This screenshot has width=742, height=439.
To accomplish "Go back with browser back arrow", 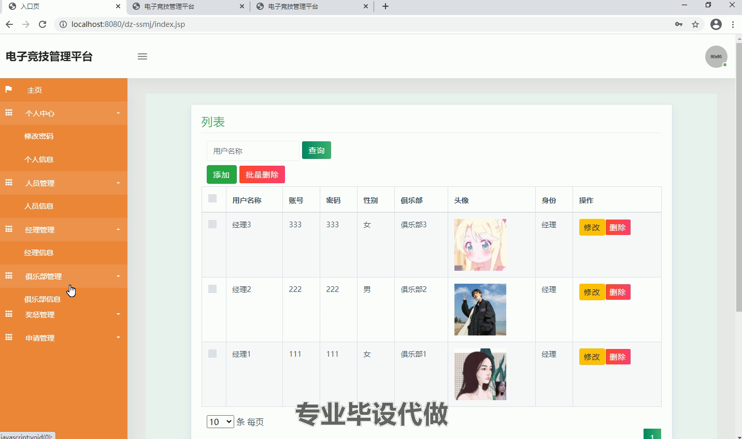I will (x=9, y=24).
